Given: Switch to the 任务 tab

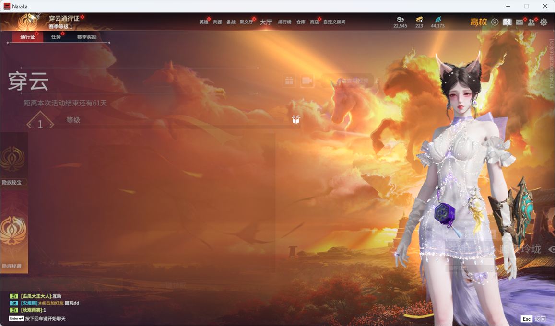Looking at the screenshot, I should click(56, 37).
